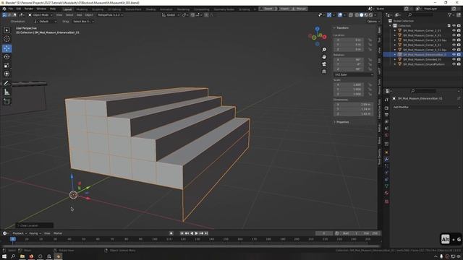Open the Add Modifier dropdown

(x=426, y=108)
